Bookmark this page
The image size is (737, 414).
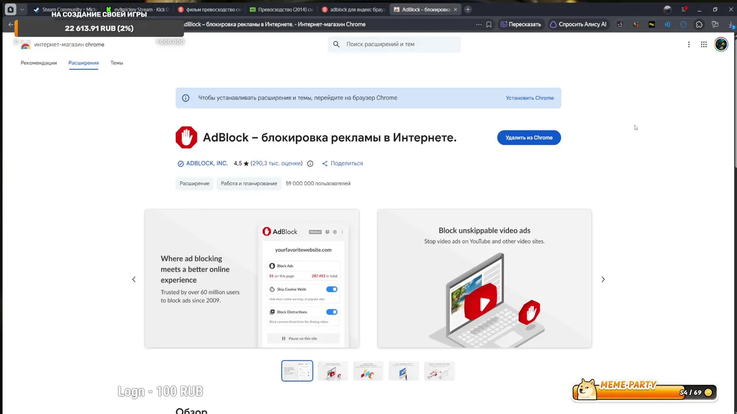point(489,25)
